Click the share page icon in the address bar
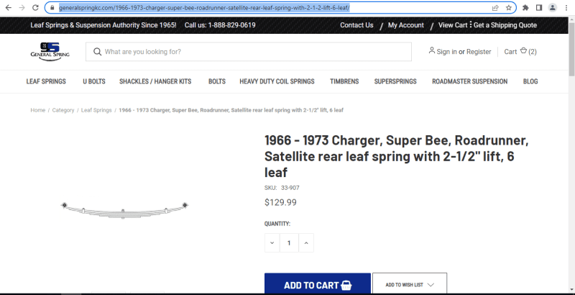575x295 pixels. [x=495, y=7]
